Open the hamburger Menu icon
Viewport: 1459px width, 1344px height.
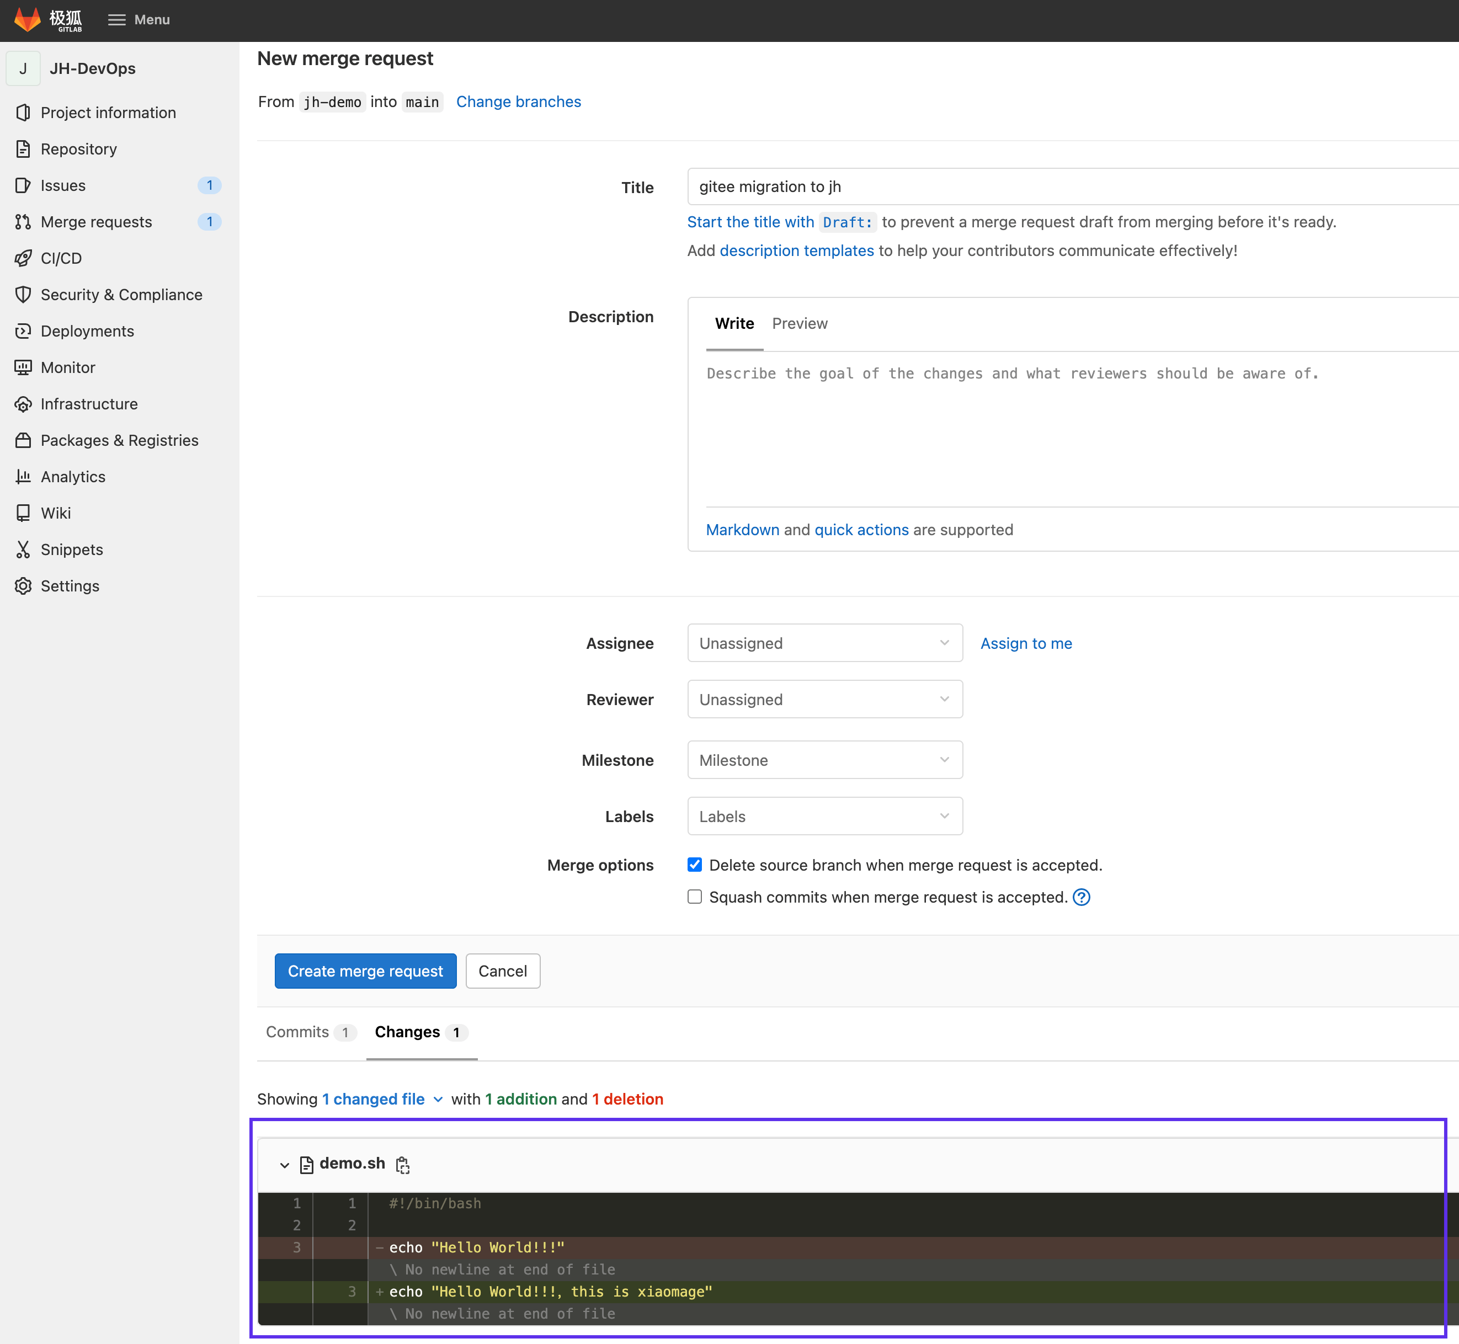pyautogui.click(x=116, y=20)
